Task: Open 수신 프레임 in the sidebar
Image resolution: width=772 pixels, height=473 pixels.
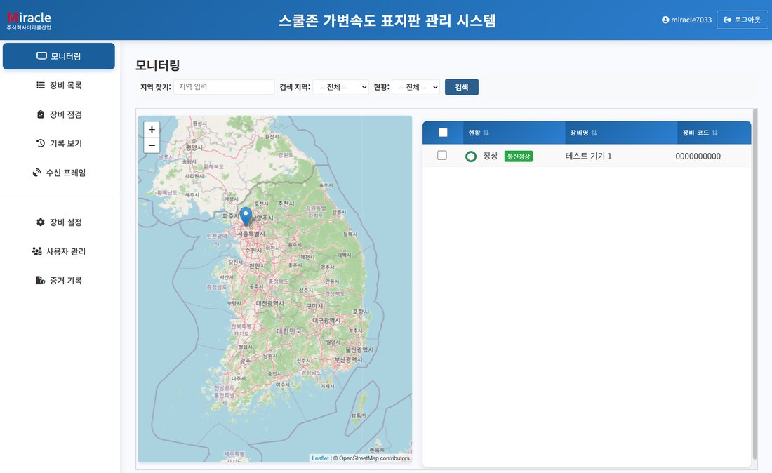Action: tap(58, 172)
